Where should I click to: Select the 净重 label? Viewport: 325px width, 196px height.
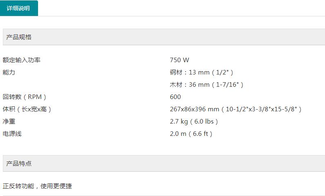(x=9, y=122)
